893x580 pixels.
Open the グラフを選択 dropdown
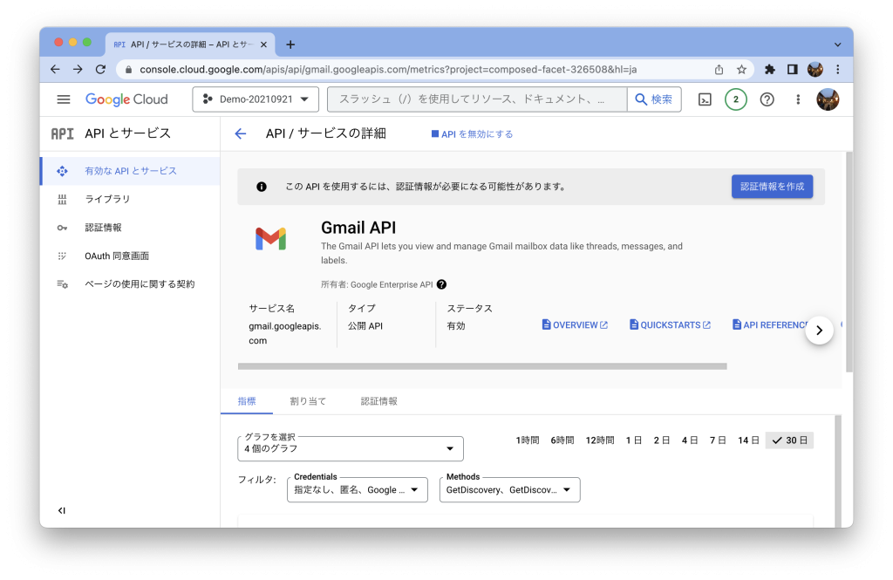click(351, 448)
